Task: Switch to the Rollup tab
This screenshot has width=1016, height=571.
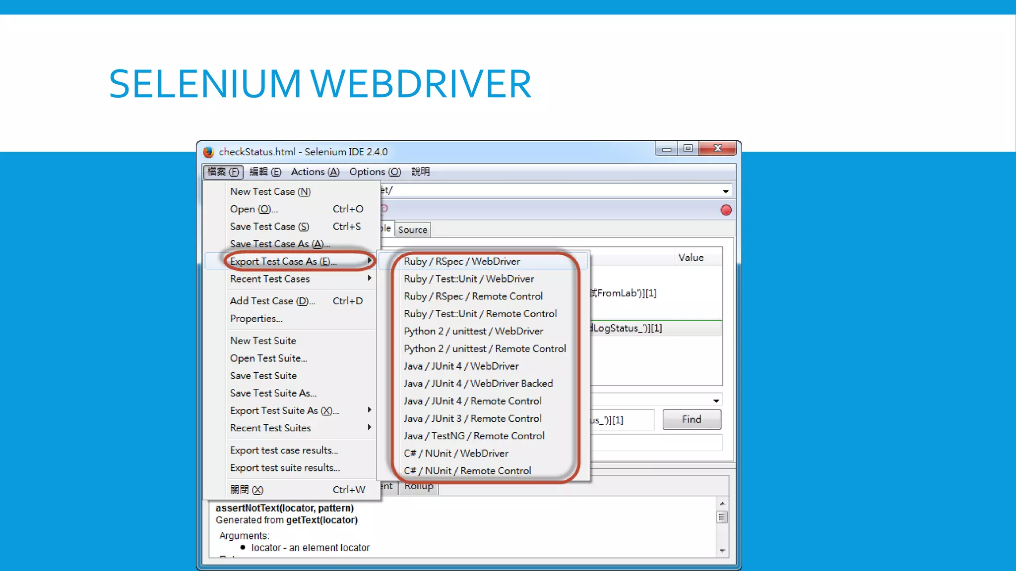Action: click(419, 487)
